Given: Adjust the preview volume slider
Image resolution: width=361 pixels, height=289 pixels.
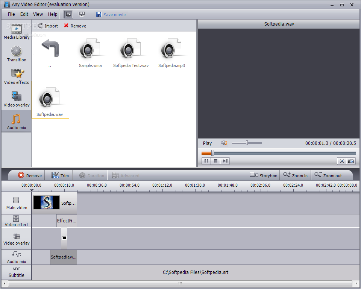Looking at the screenshot, I should coord(247,143).
